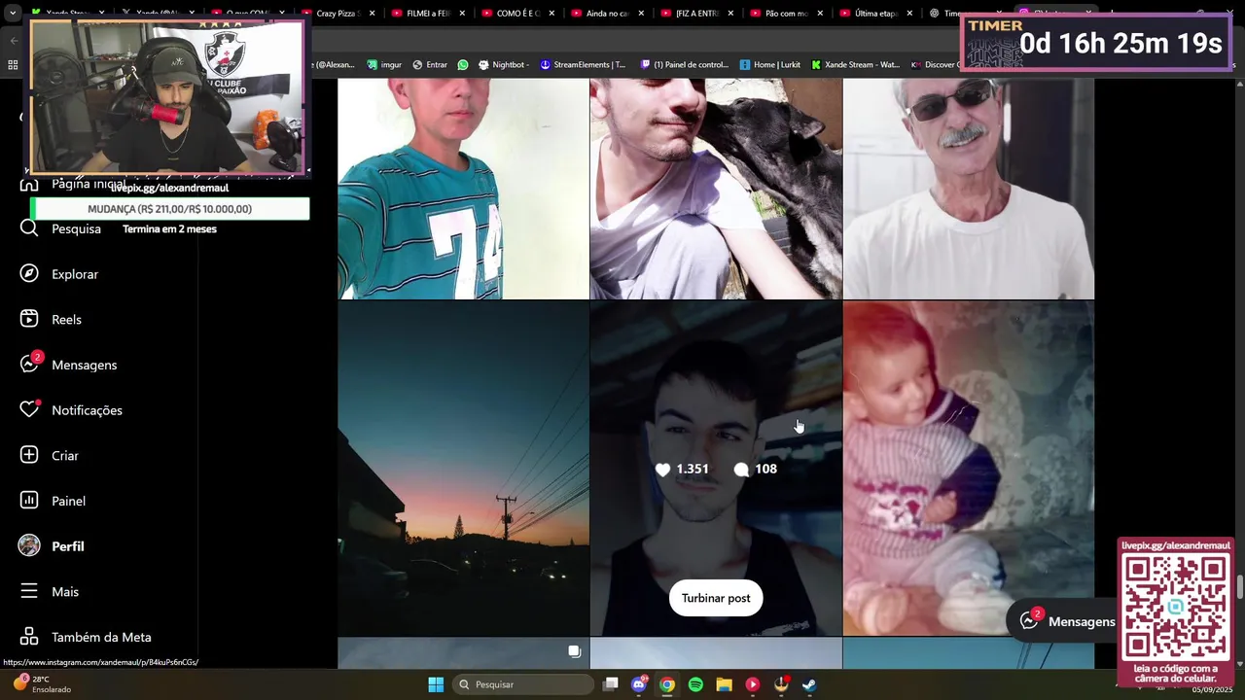Click the Também da Meta entry
This screenshot has height=700, width=1245.
coord(86,637)
